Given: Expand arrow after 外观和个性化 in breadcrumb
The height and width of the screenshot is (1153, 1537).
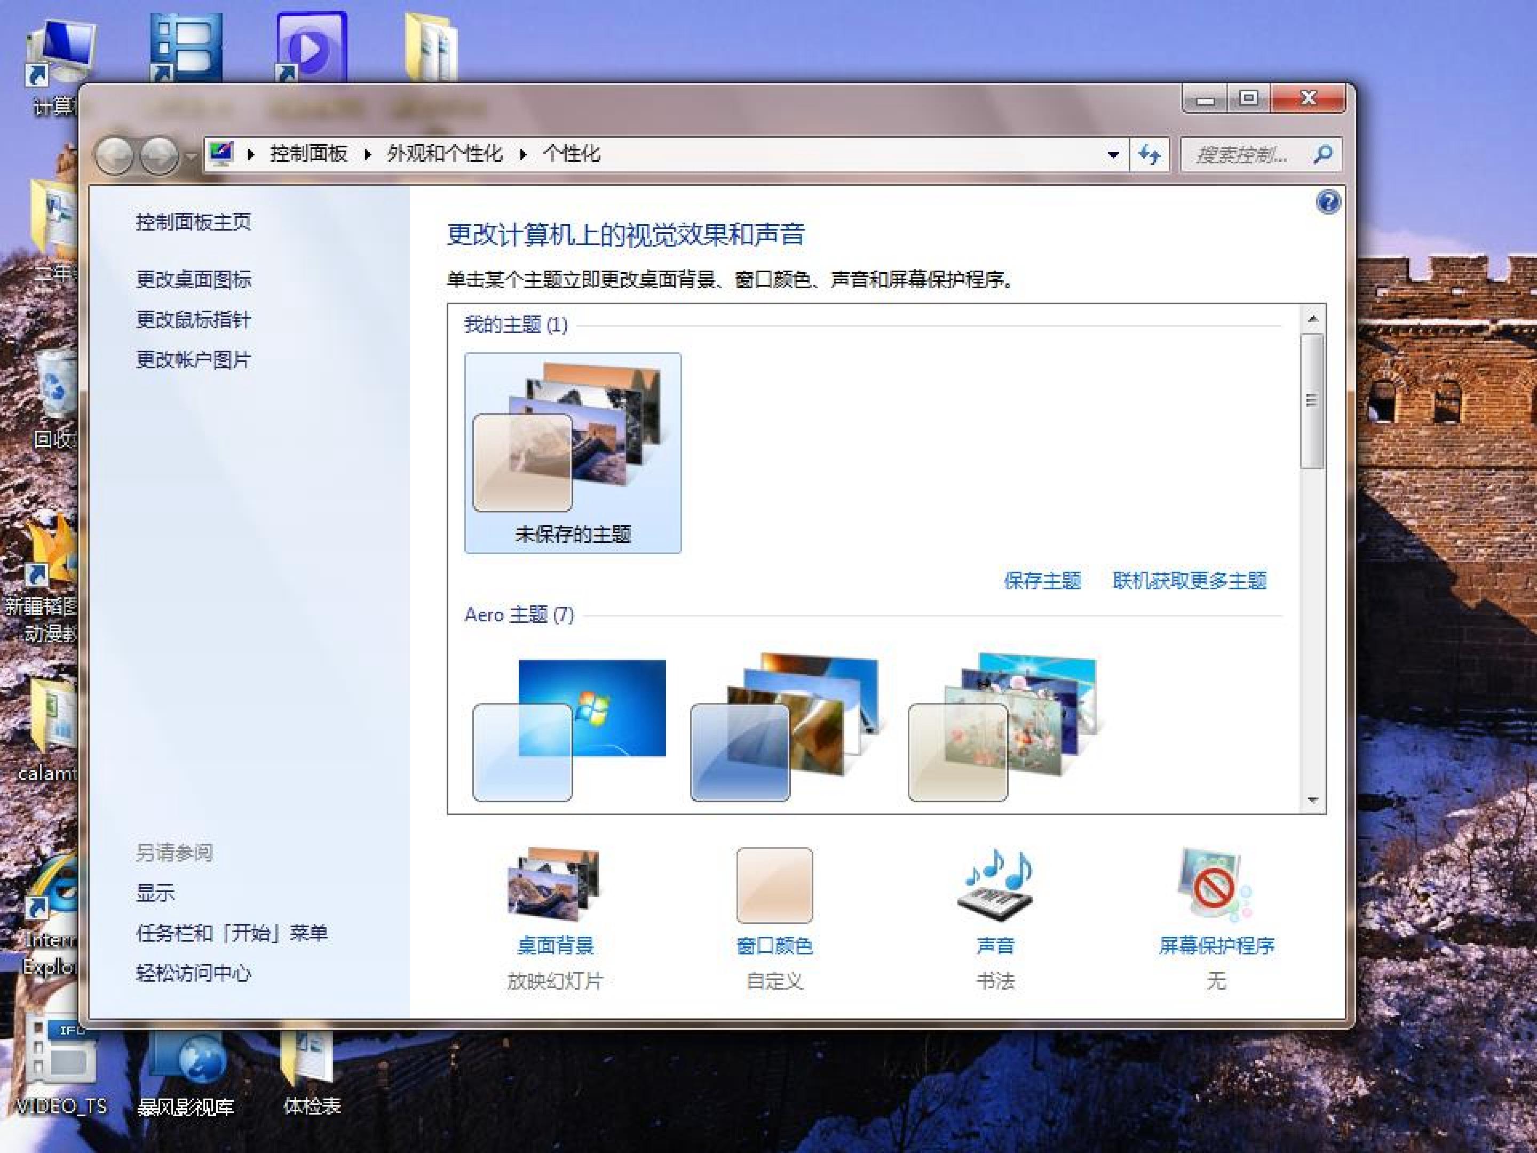Looking at the screenshot, I should click(523, 154).
